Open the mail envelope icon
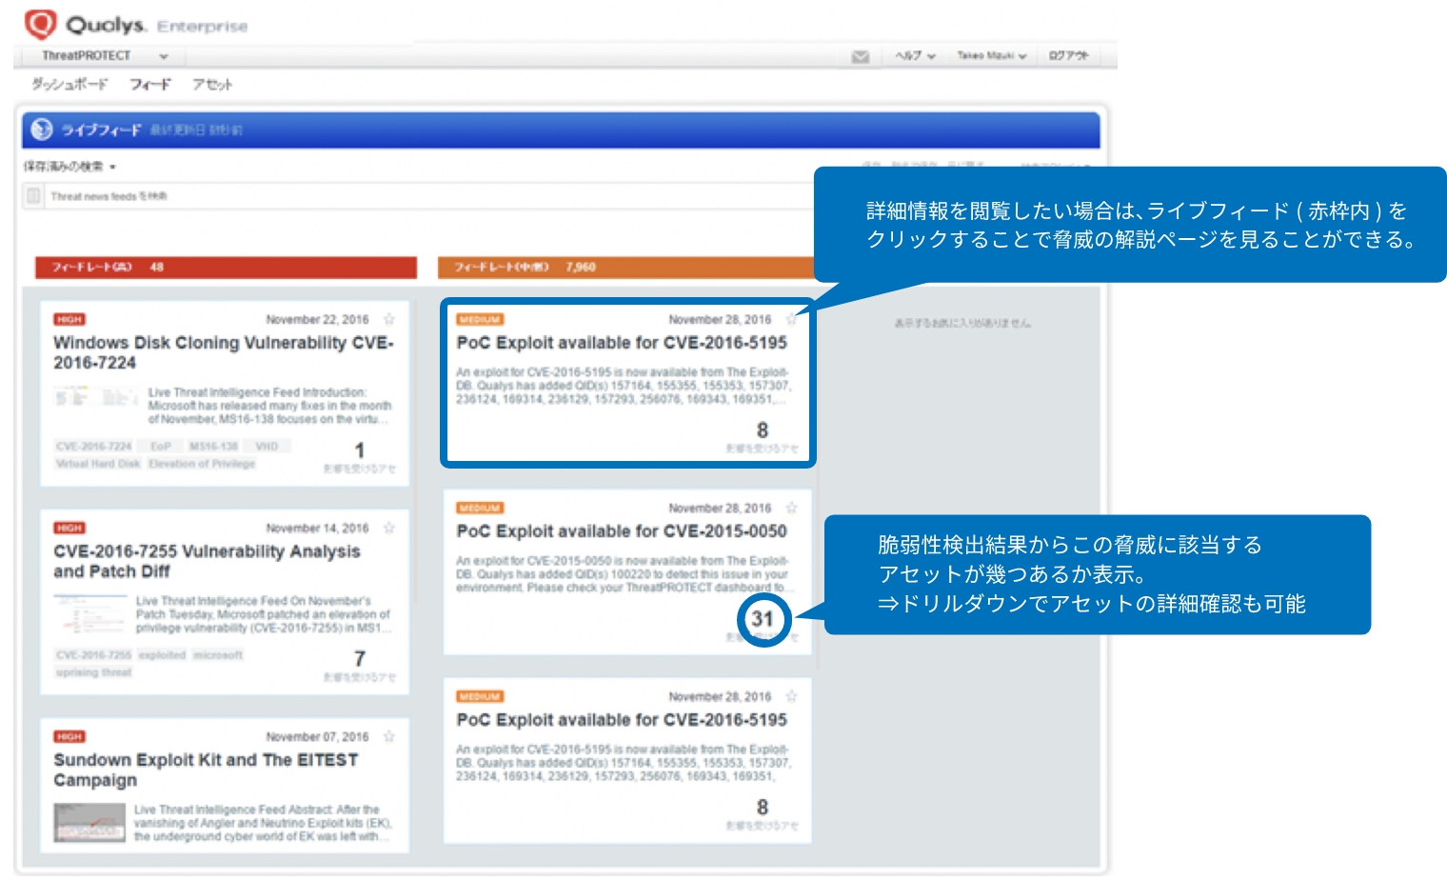This screenshot has height=880, width=1447. coord(861,56)
